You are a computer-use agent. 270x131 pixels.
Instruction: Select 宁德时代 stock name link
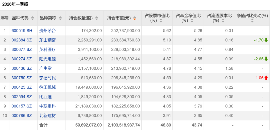[47, 78]
